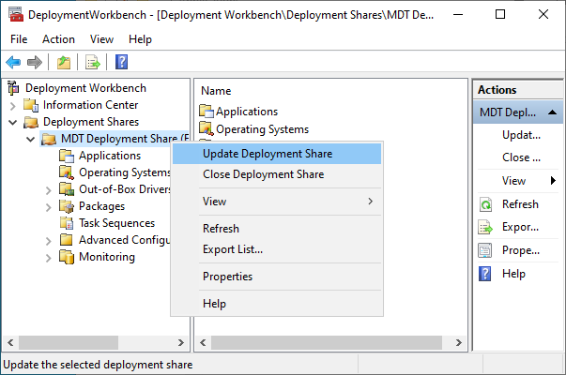The width and height of the screenshot is (566, 375).
Task: Choose Close Deployment Share from context menu
Action: 277,174
